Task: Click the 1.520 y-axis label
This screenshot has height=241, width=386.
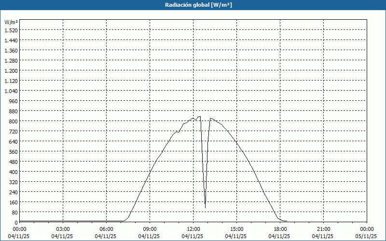Action: click(11, 30)
